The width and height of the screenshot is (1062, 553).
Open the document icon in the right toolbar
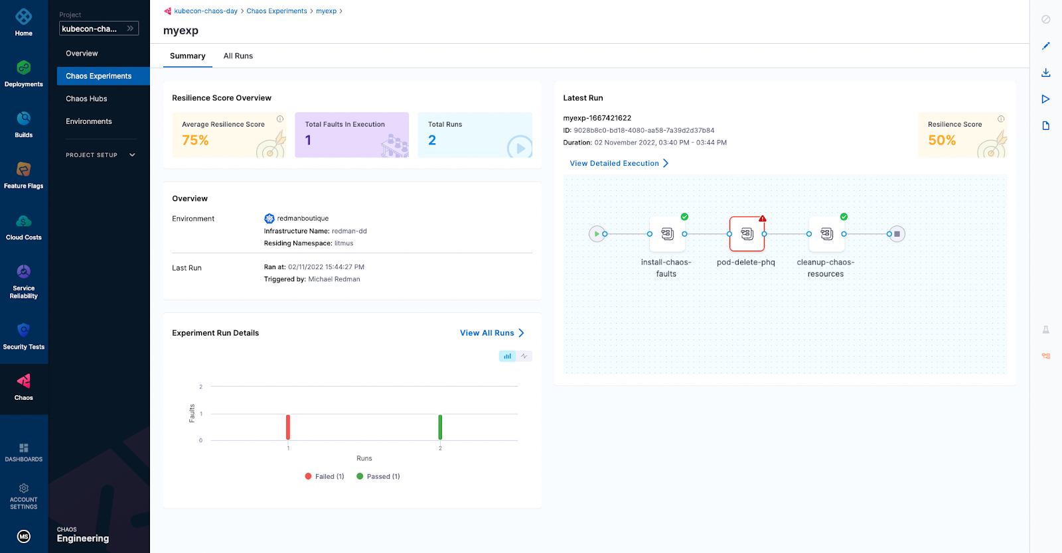[x=1046, y=125]
